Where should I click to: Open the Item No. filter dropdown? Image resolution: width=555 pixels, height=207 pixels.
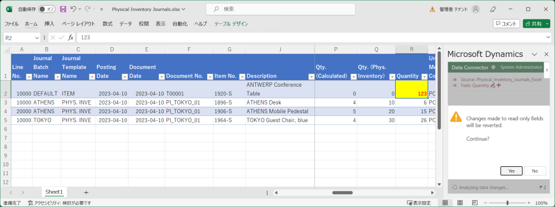pos(242,76)
